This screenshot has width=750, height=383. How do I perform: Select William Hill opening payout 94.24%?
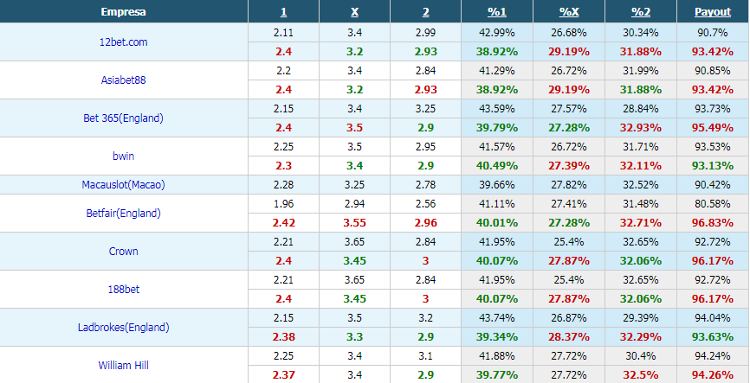(x=713, y=356)
